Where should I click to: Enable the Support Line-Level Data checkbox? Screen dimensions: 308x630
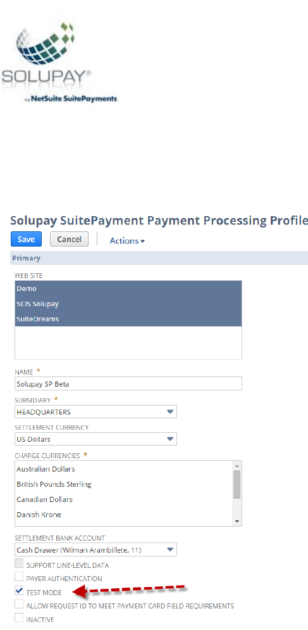pos(19,565)
